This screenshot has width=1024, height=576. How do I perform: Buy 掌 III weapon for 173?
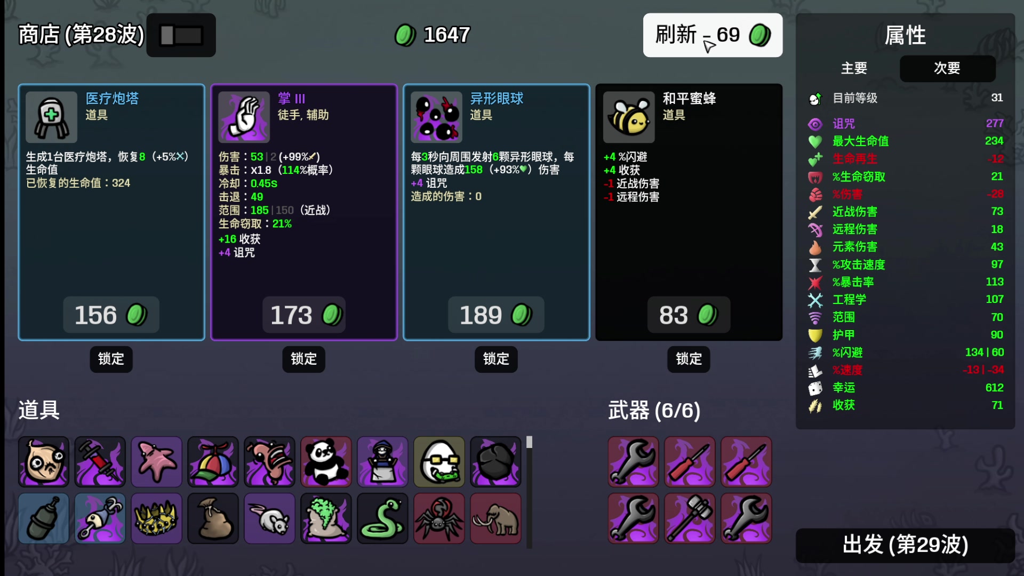pos(304,315)
